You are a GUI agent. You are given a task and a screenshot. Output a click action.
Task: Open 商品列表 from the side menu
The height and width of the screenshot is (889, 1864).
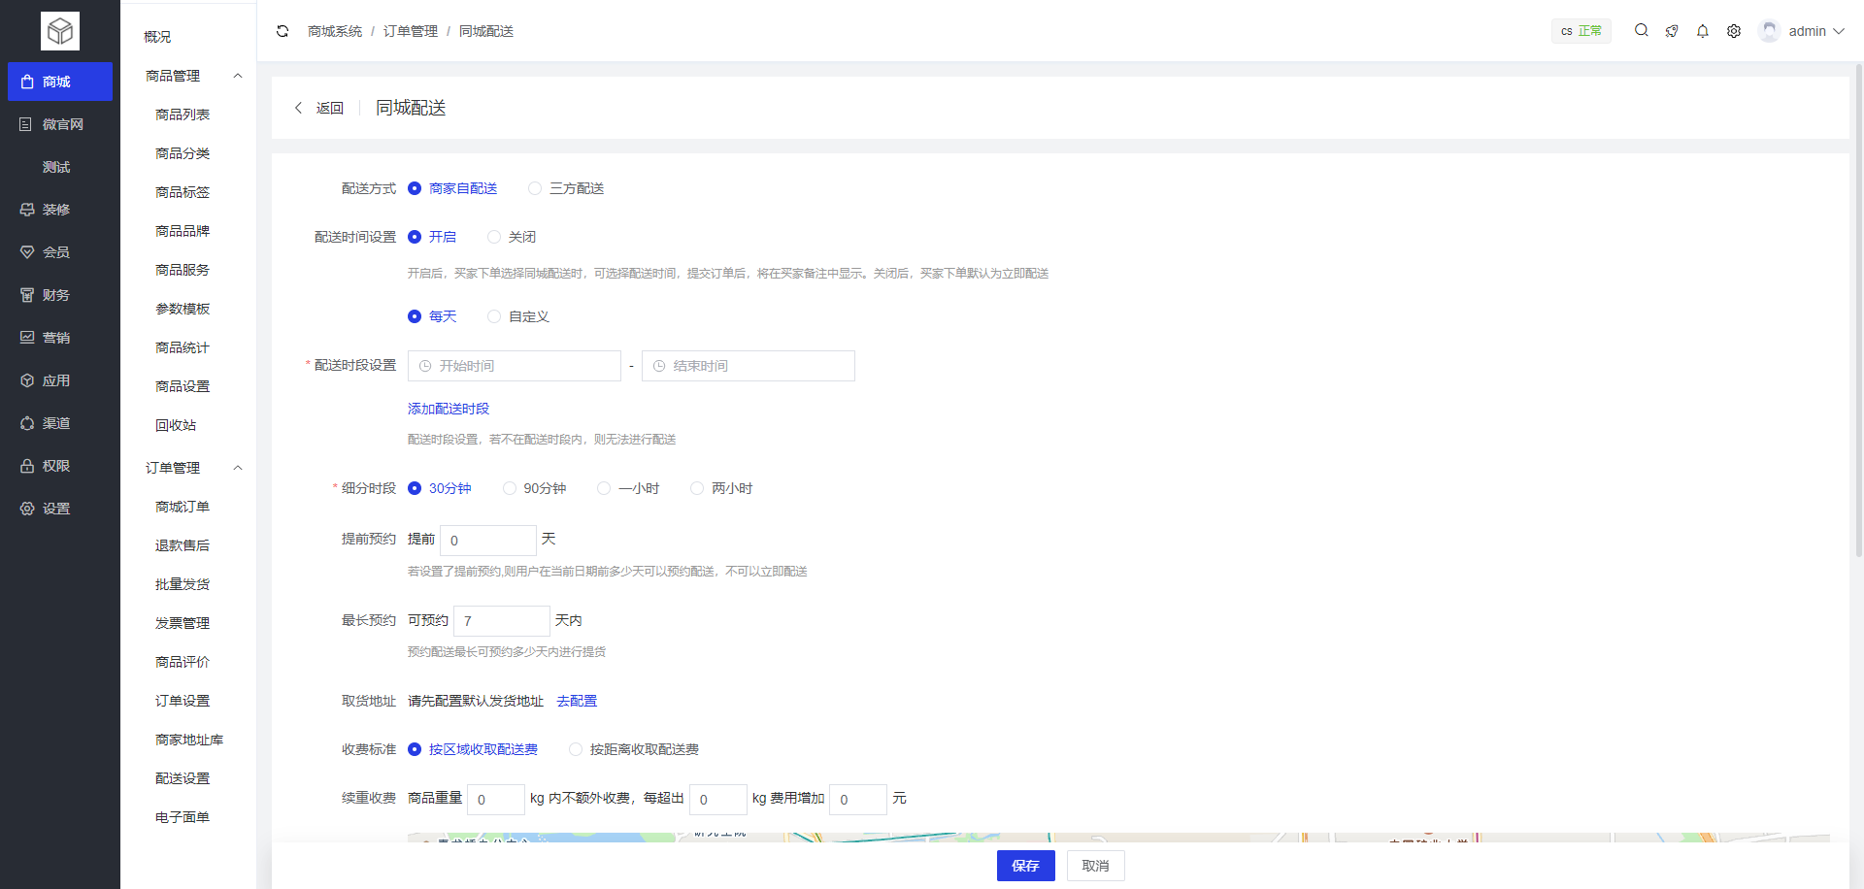183,114
